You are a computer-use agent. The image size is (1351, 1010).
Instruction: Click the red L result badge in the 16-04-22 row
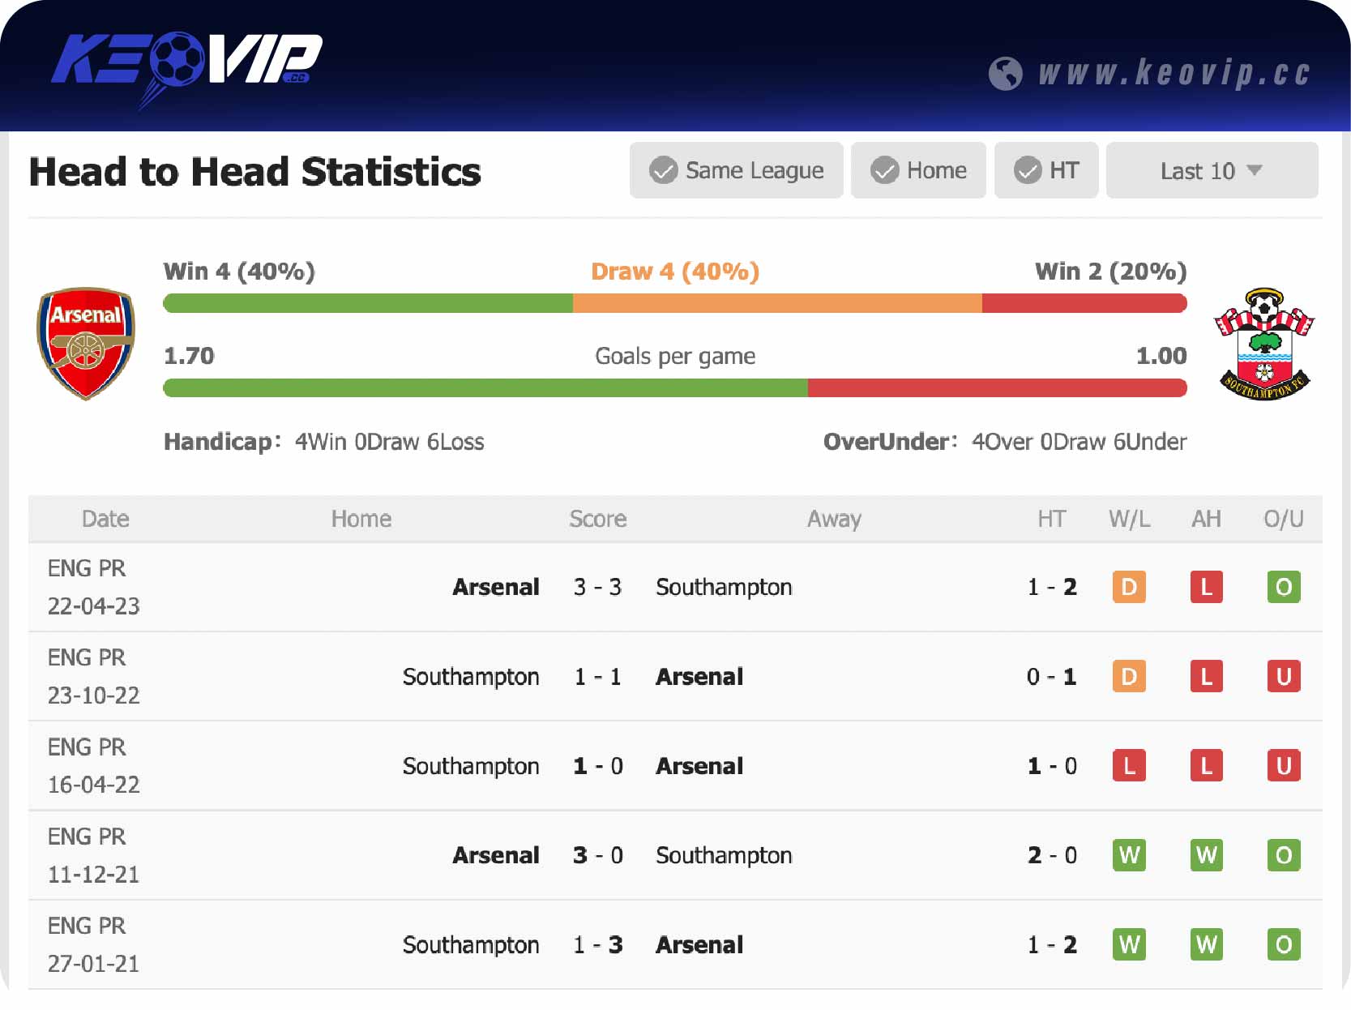(x=1129, y=765)
